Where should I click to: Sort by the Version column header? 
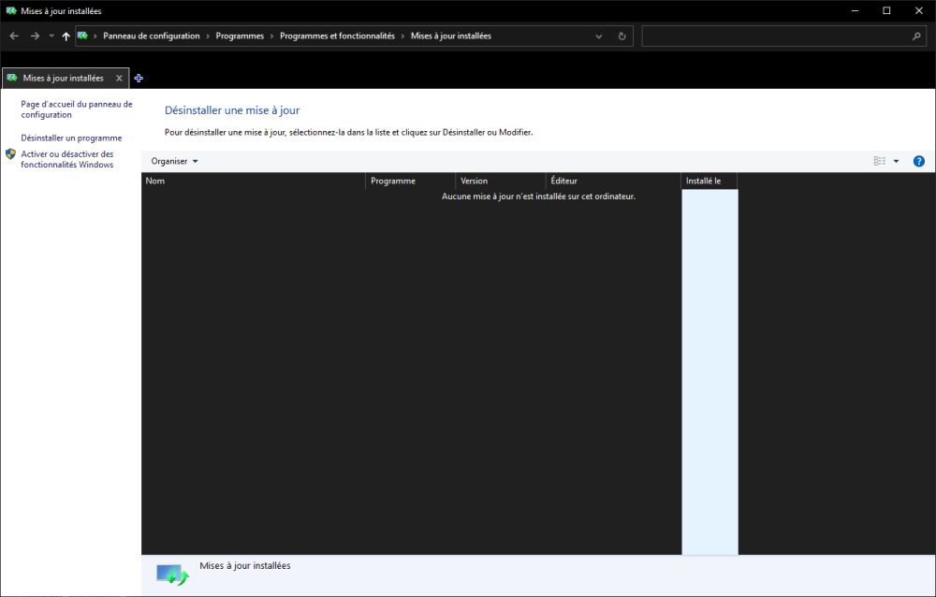(501, 181)
